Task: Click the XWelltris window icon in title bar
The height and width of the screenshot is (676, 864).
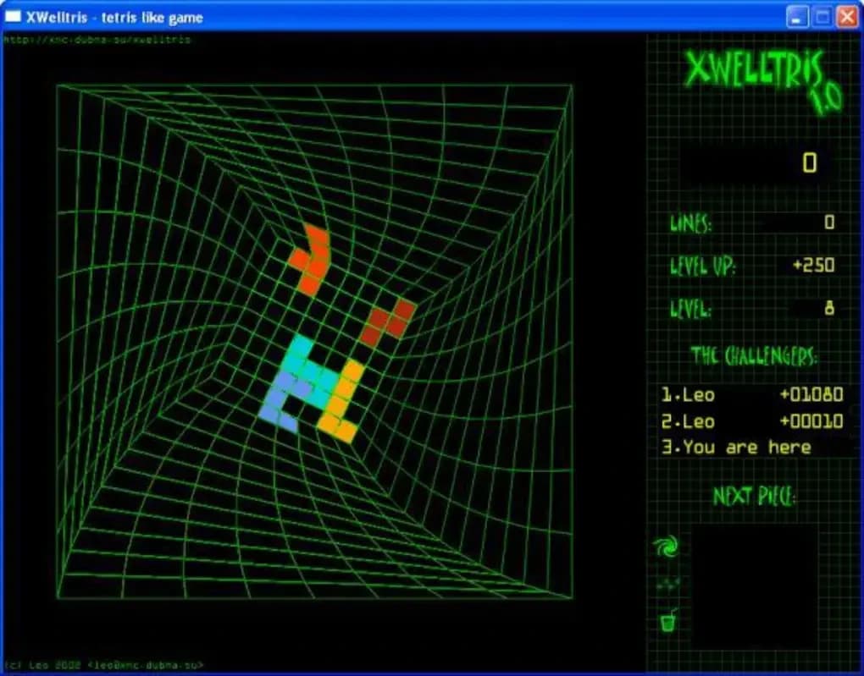Action: 14,17
